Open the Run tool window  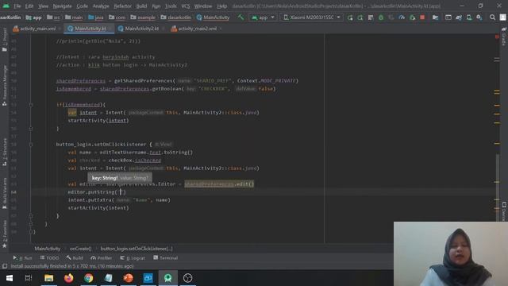(22, 257)
